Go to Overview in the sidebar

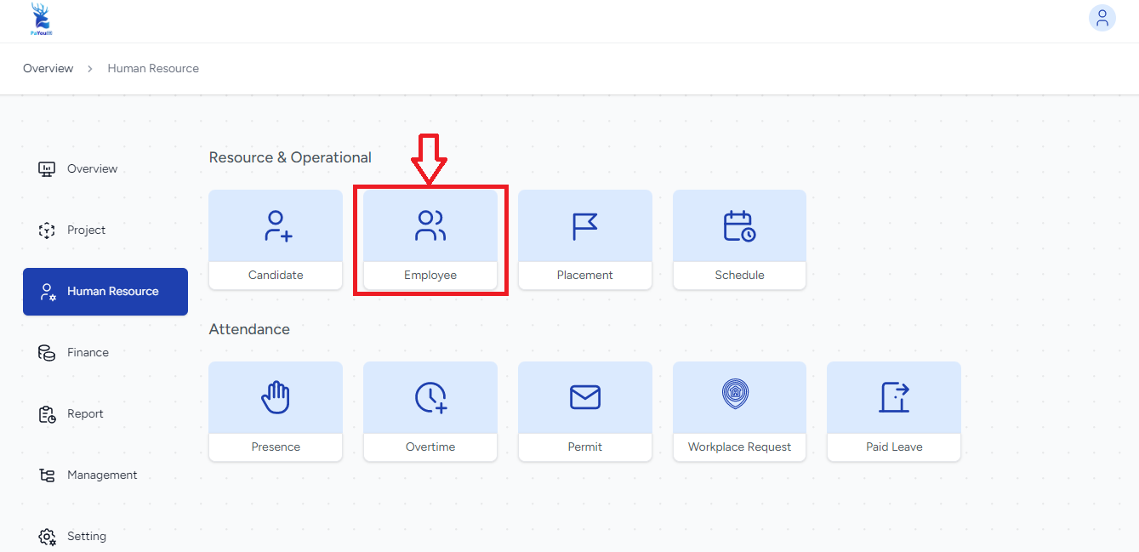92,168
